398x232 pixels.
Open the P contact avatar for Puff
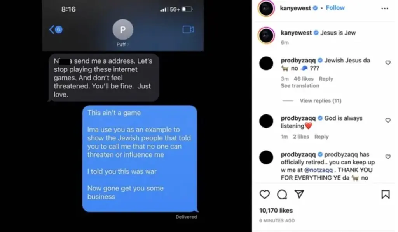[123, 29]
